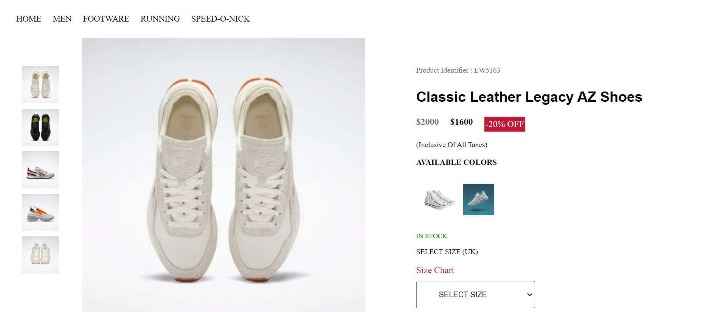Viewport: 706px width, 312px height.
Task: Select the orange-laced trail shoe thumbnail
Action: (x=40, y=212)
